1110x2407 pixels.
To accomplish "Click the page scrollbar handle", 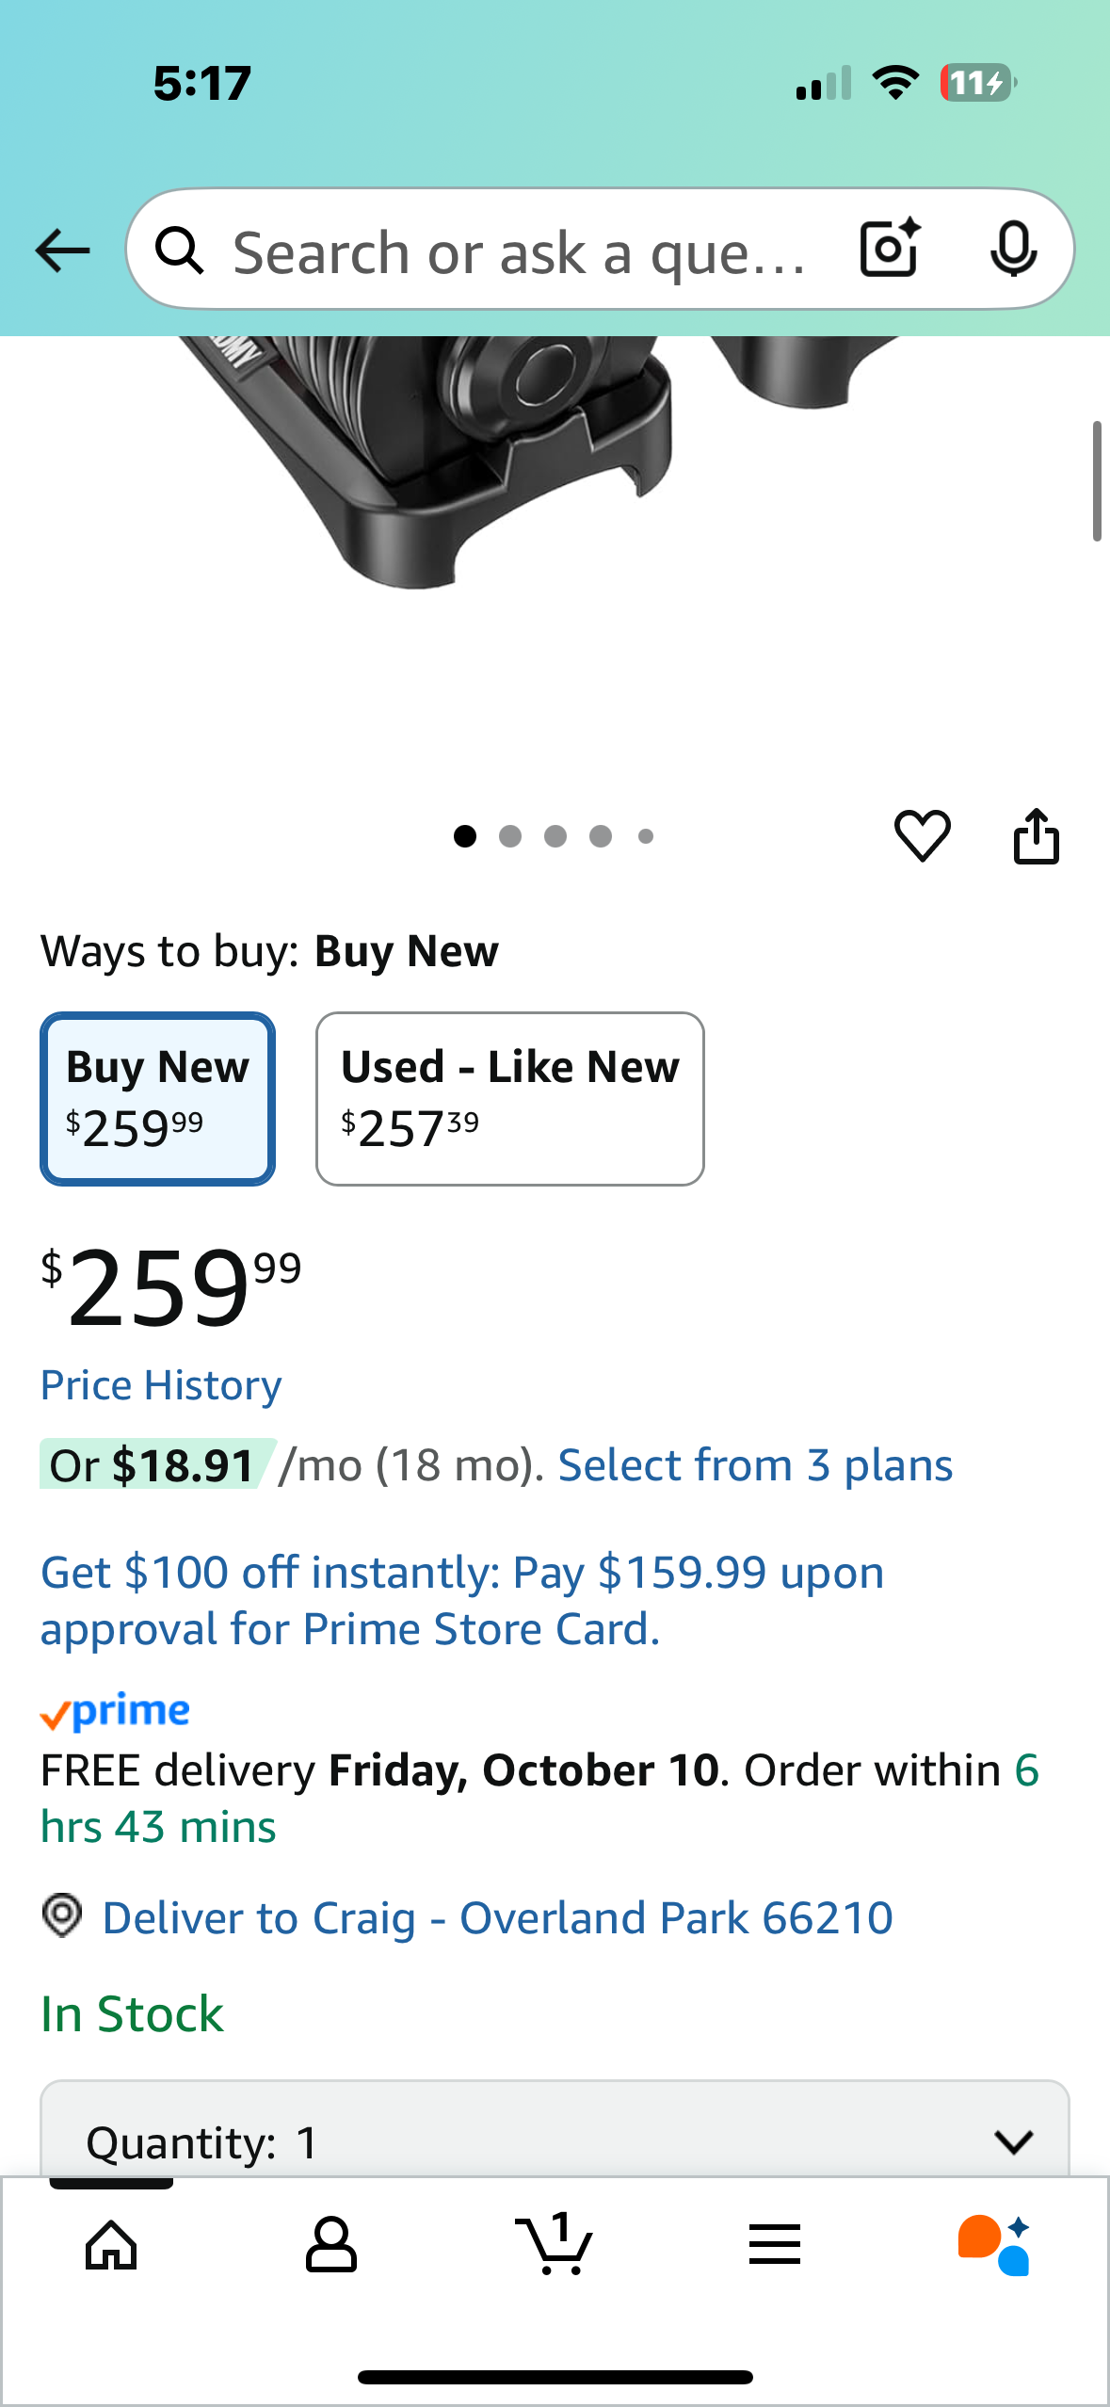I will tap(1097, 481).
